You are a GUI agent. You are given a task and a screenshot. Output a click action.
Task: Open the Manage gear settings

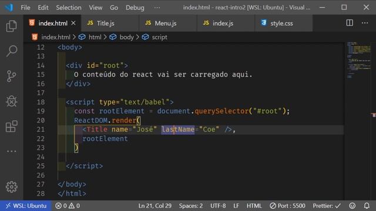11,187
